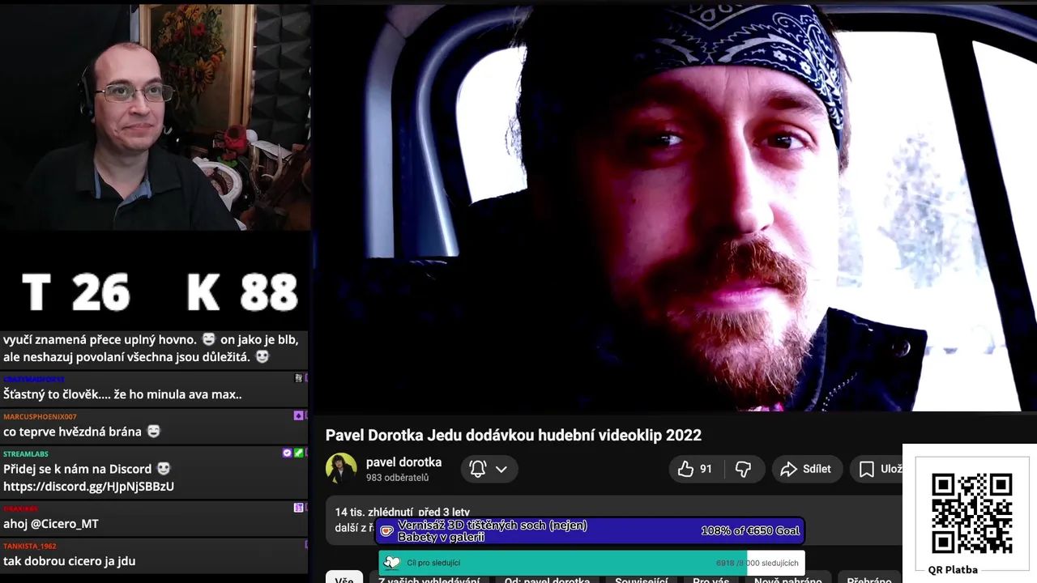Click the STREAMLABS chat username
This screenshot has height=583, width=1037.
pos(26,454)
